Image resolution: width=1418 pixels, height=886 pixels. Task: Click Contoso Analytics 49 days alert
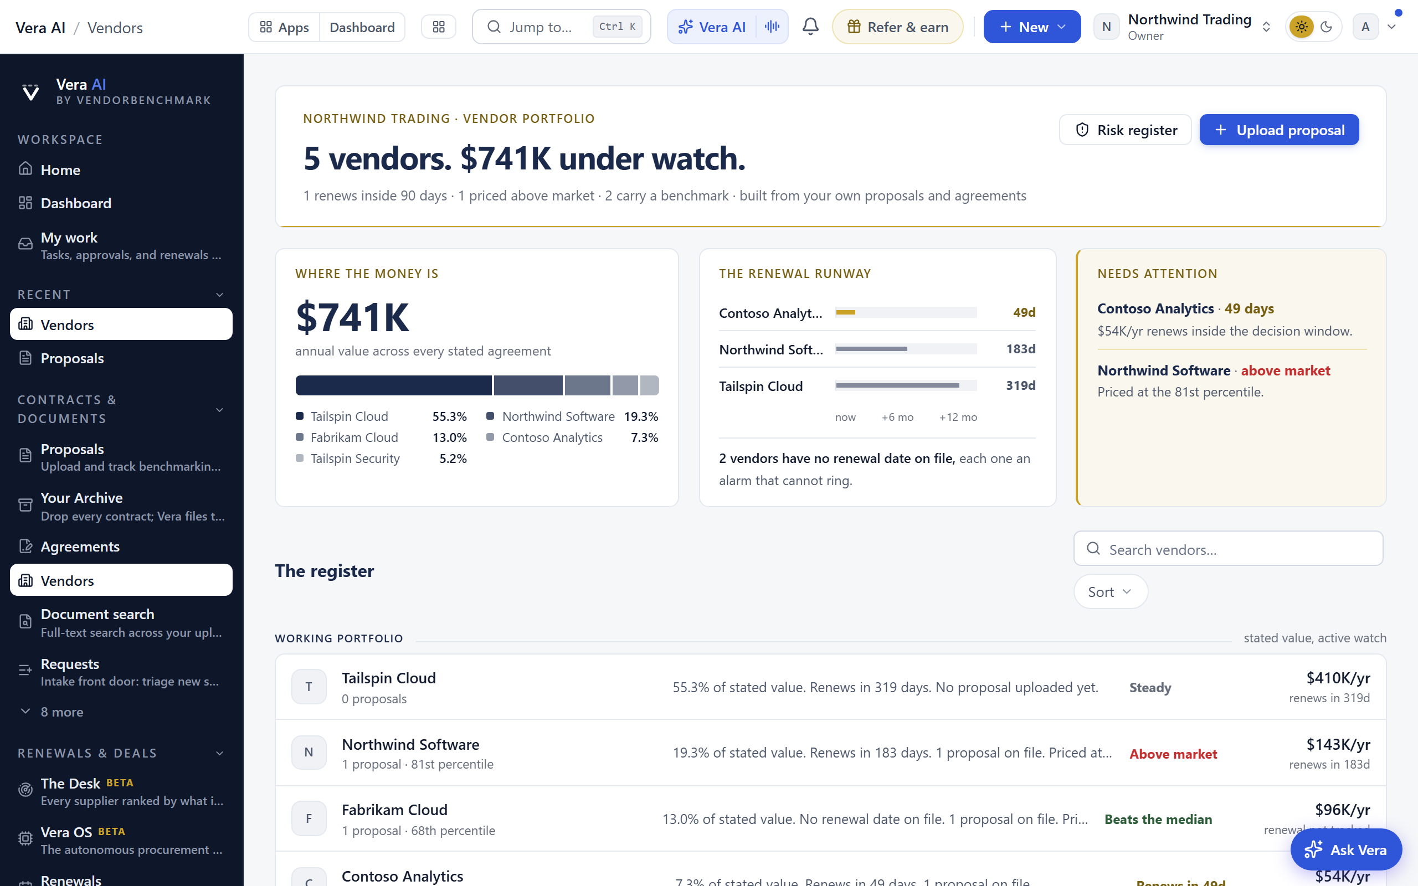coord(1232,320)
